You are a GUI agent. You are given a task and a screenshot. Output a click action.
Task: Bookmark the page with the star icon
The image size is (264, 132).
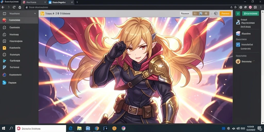pyautogui.click(x=235, y=7)
